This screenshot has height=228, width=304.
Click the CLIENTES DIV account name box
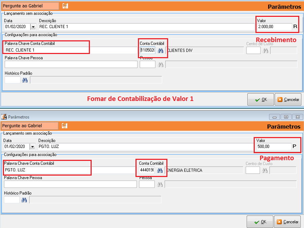[x=205, y=51]
